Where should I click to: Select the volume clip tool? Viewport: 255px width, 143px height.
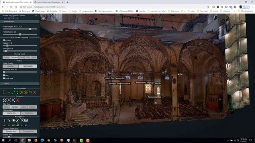point(4,100)
